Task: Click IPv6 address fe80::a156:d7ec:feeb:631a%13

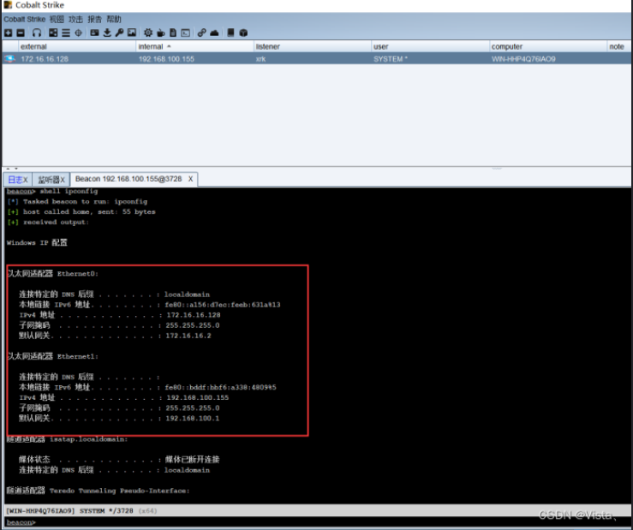Action: coord(223,305)
